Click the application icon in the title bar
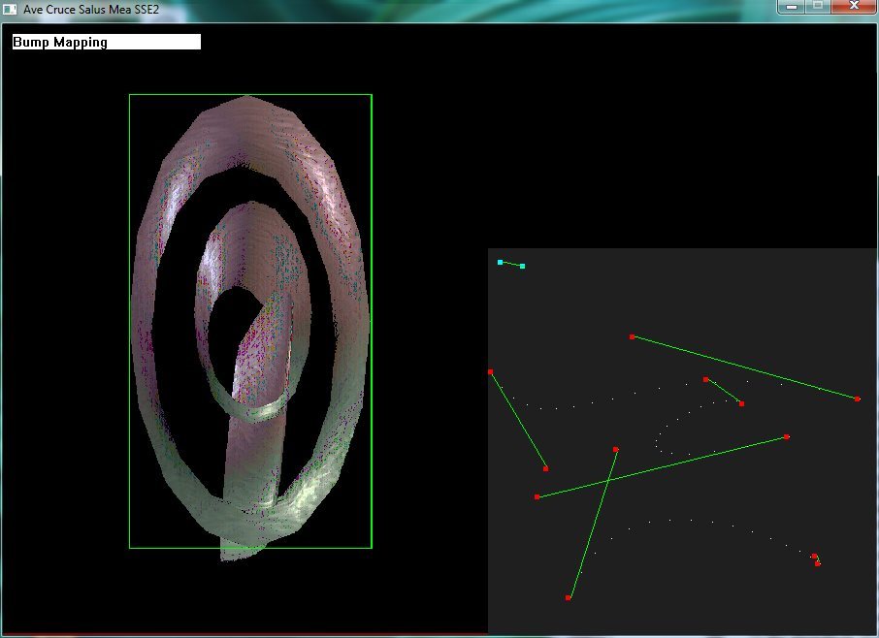The height and width of the screenshot is (638, 879). pyautogui.click(x=11, y=8)
